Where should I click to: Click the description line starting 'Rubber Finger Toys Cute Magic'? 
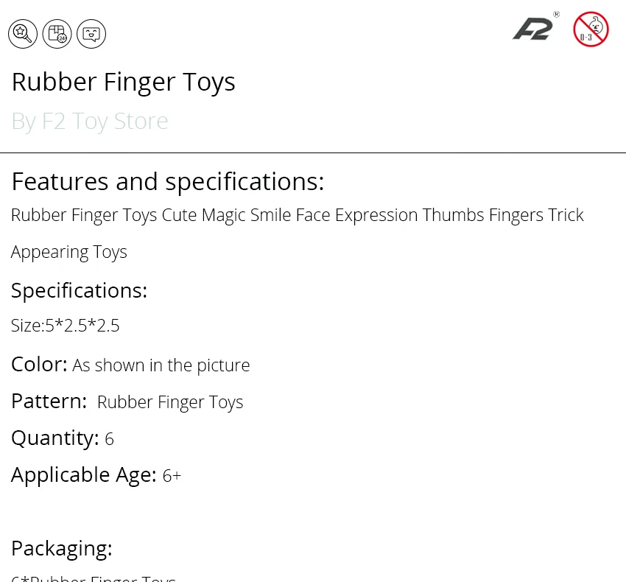(298, 215)
